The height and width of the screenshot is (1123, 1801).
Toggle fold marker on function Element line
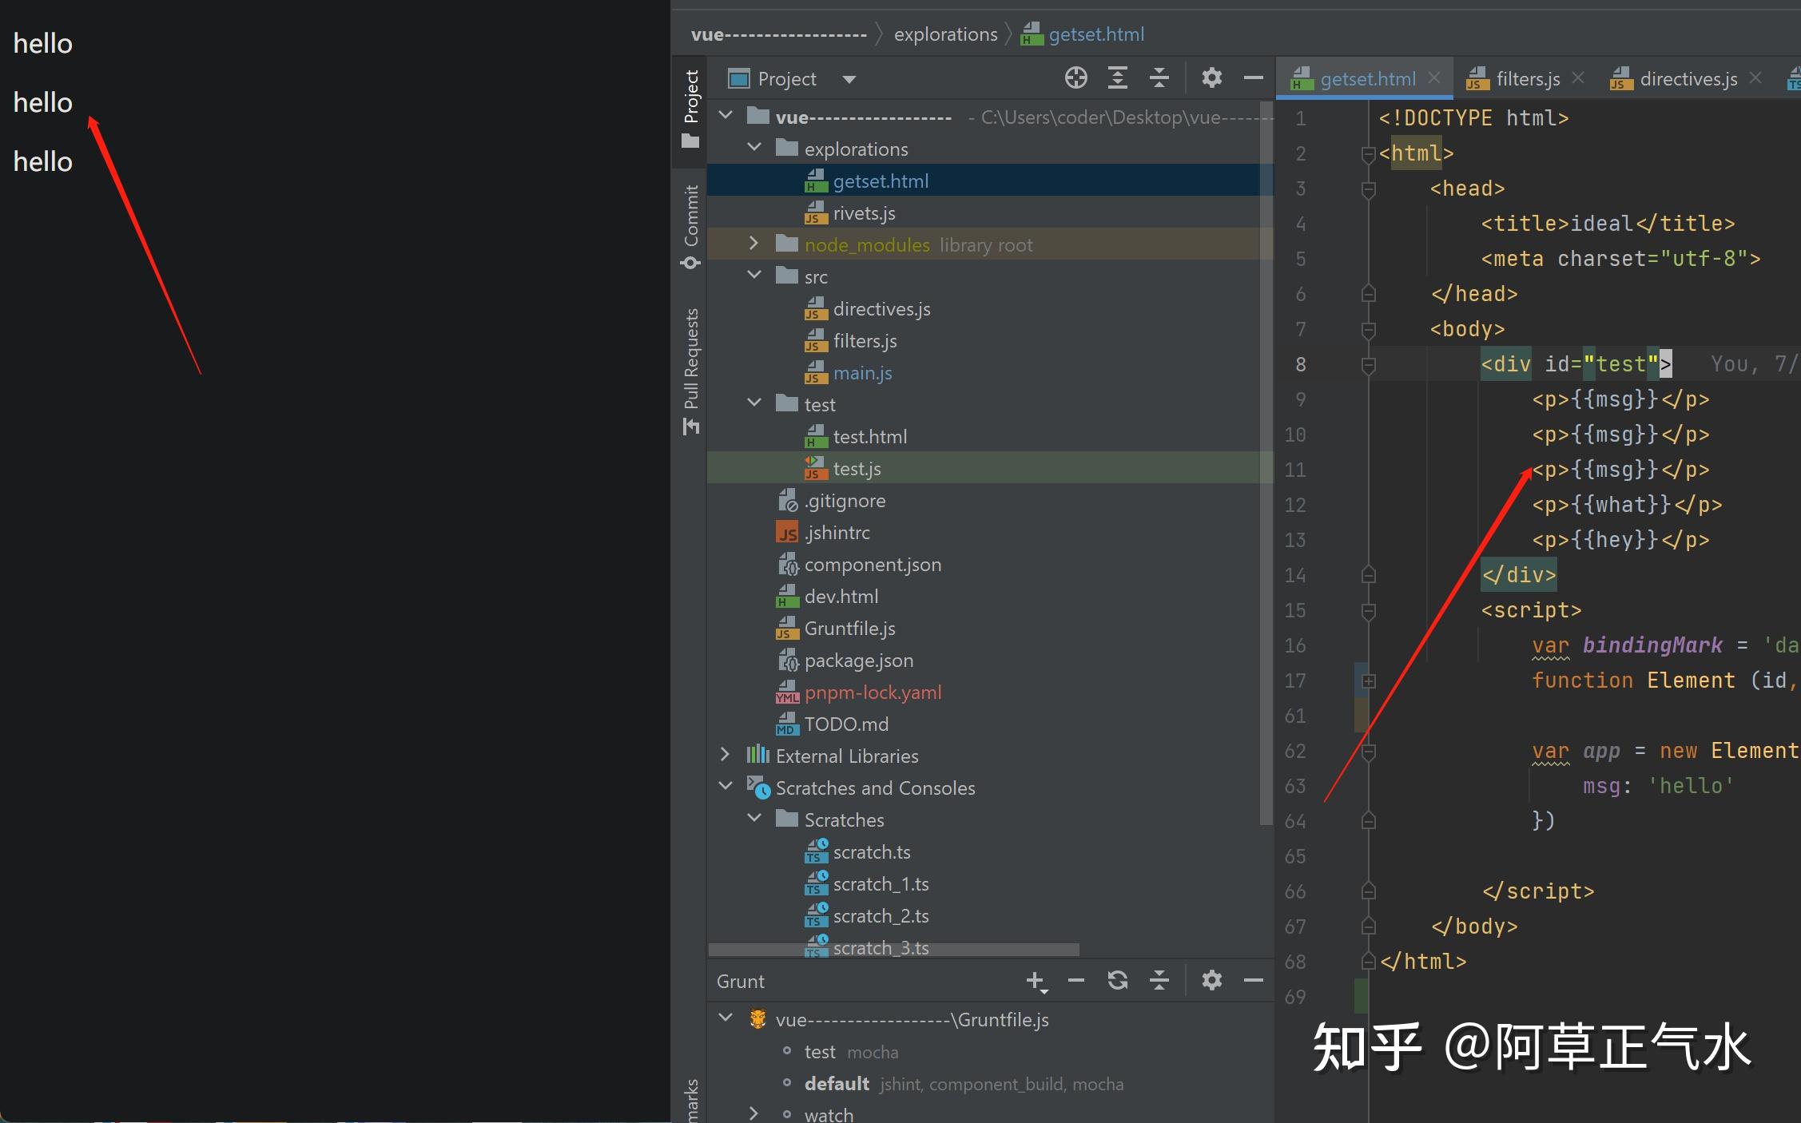coord(1368,681)
